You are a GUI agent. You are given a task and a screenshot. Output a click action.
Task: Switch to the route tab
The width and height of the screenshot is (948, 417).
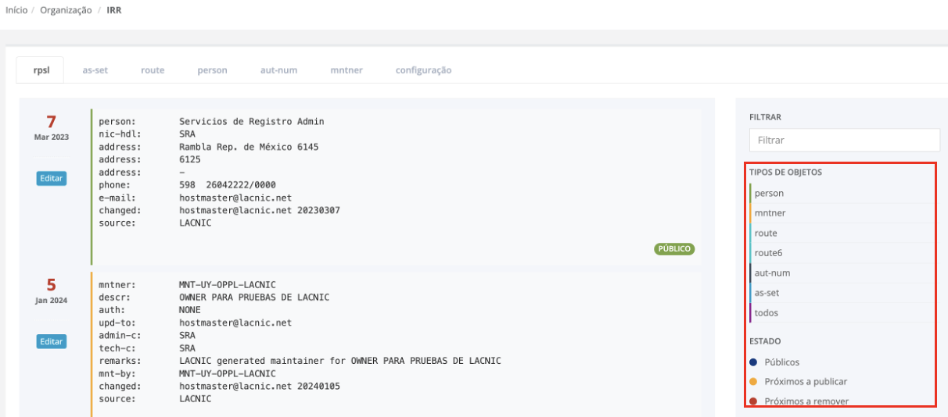tap(153, 70)
